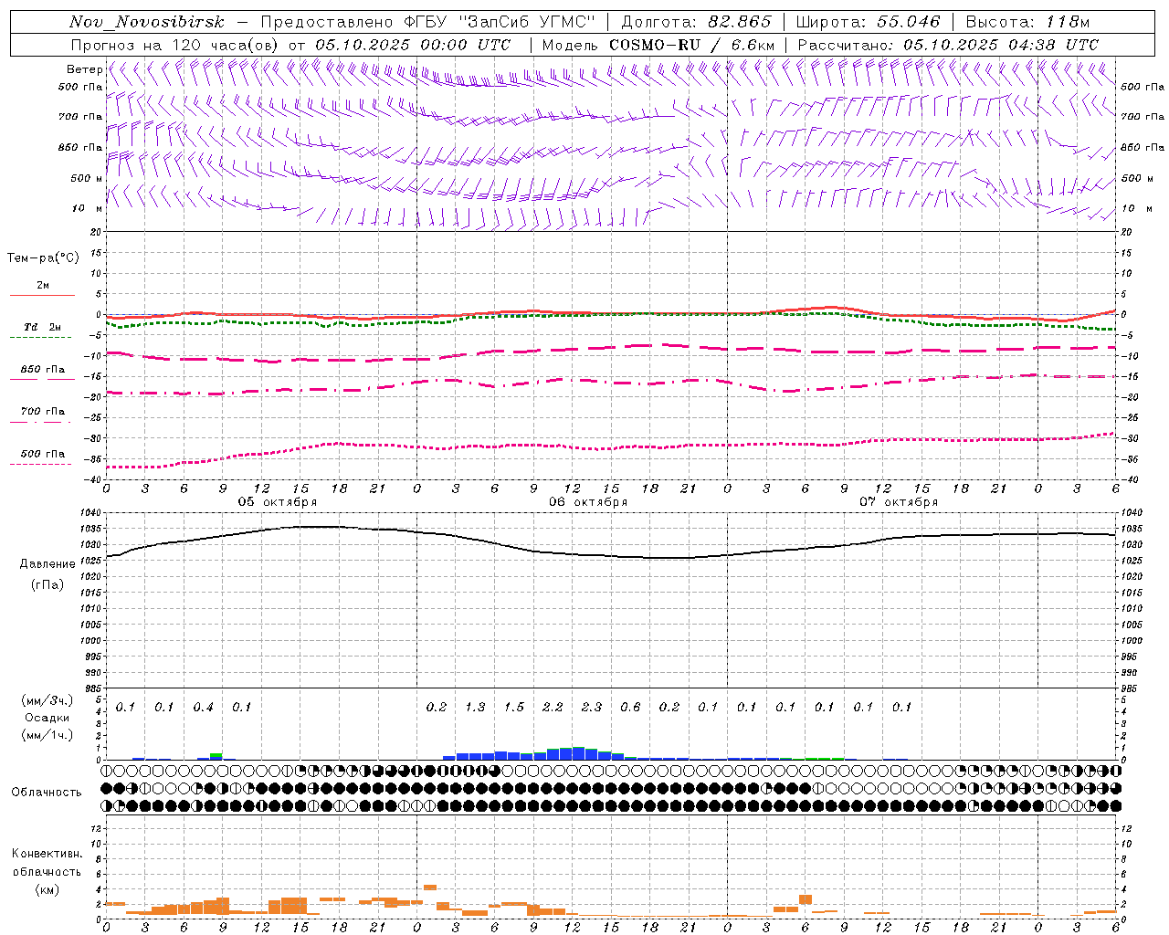Click the Nov_Novosibirsk station title
The height and width of the screenshot is (935, 1169).
coord(146,22)
